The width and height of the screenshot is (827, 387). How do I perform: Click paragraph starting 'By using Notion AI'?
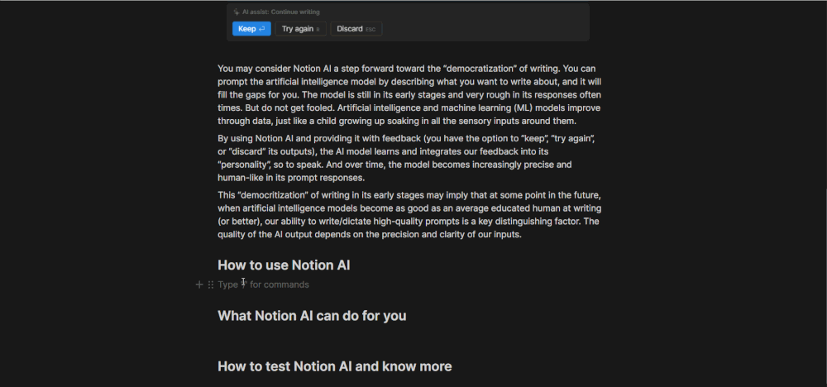point(407,158)
